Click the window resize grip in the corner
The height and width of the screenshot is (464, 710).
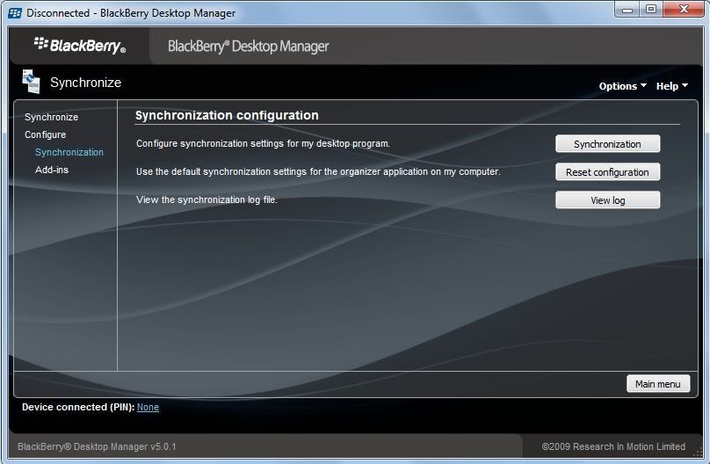699,453
